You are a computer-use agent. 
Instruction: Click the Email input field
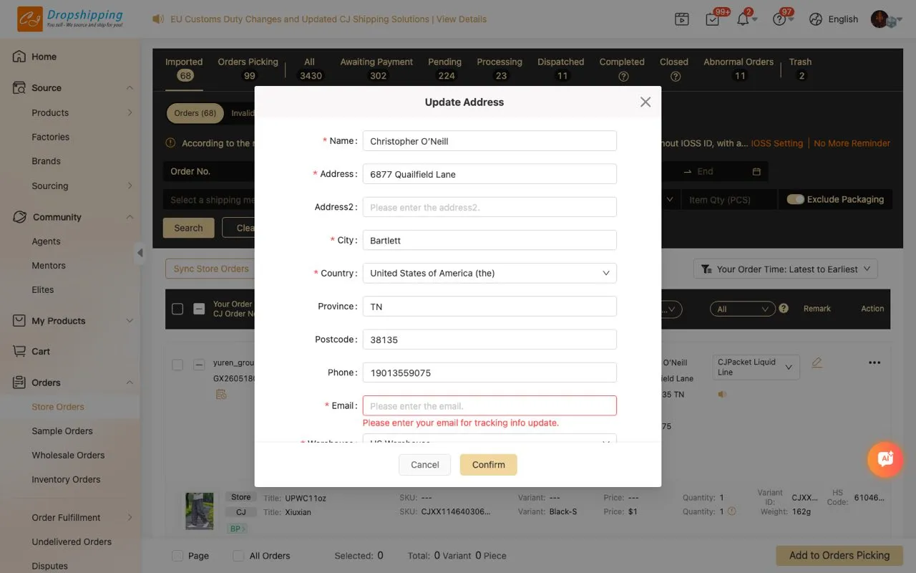(489, 405)
